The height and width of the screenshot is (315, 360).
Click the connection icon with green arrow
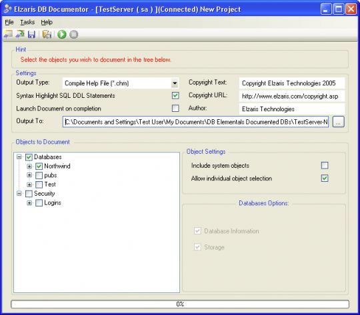pos(20,35)
